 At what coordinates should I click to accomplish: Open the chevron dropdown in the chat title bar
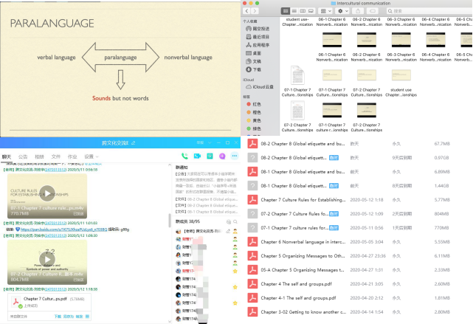210,142
